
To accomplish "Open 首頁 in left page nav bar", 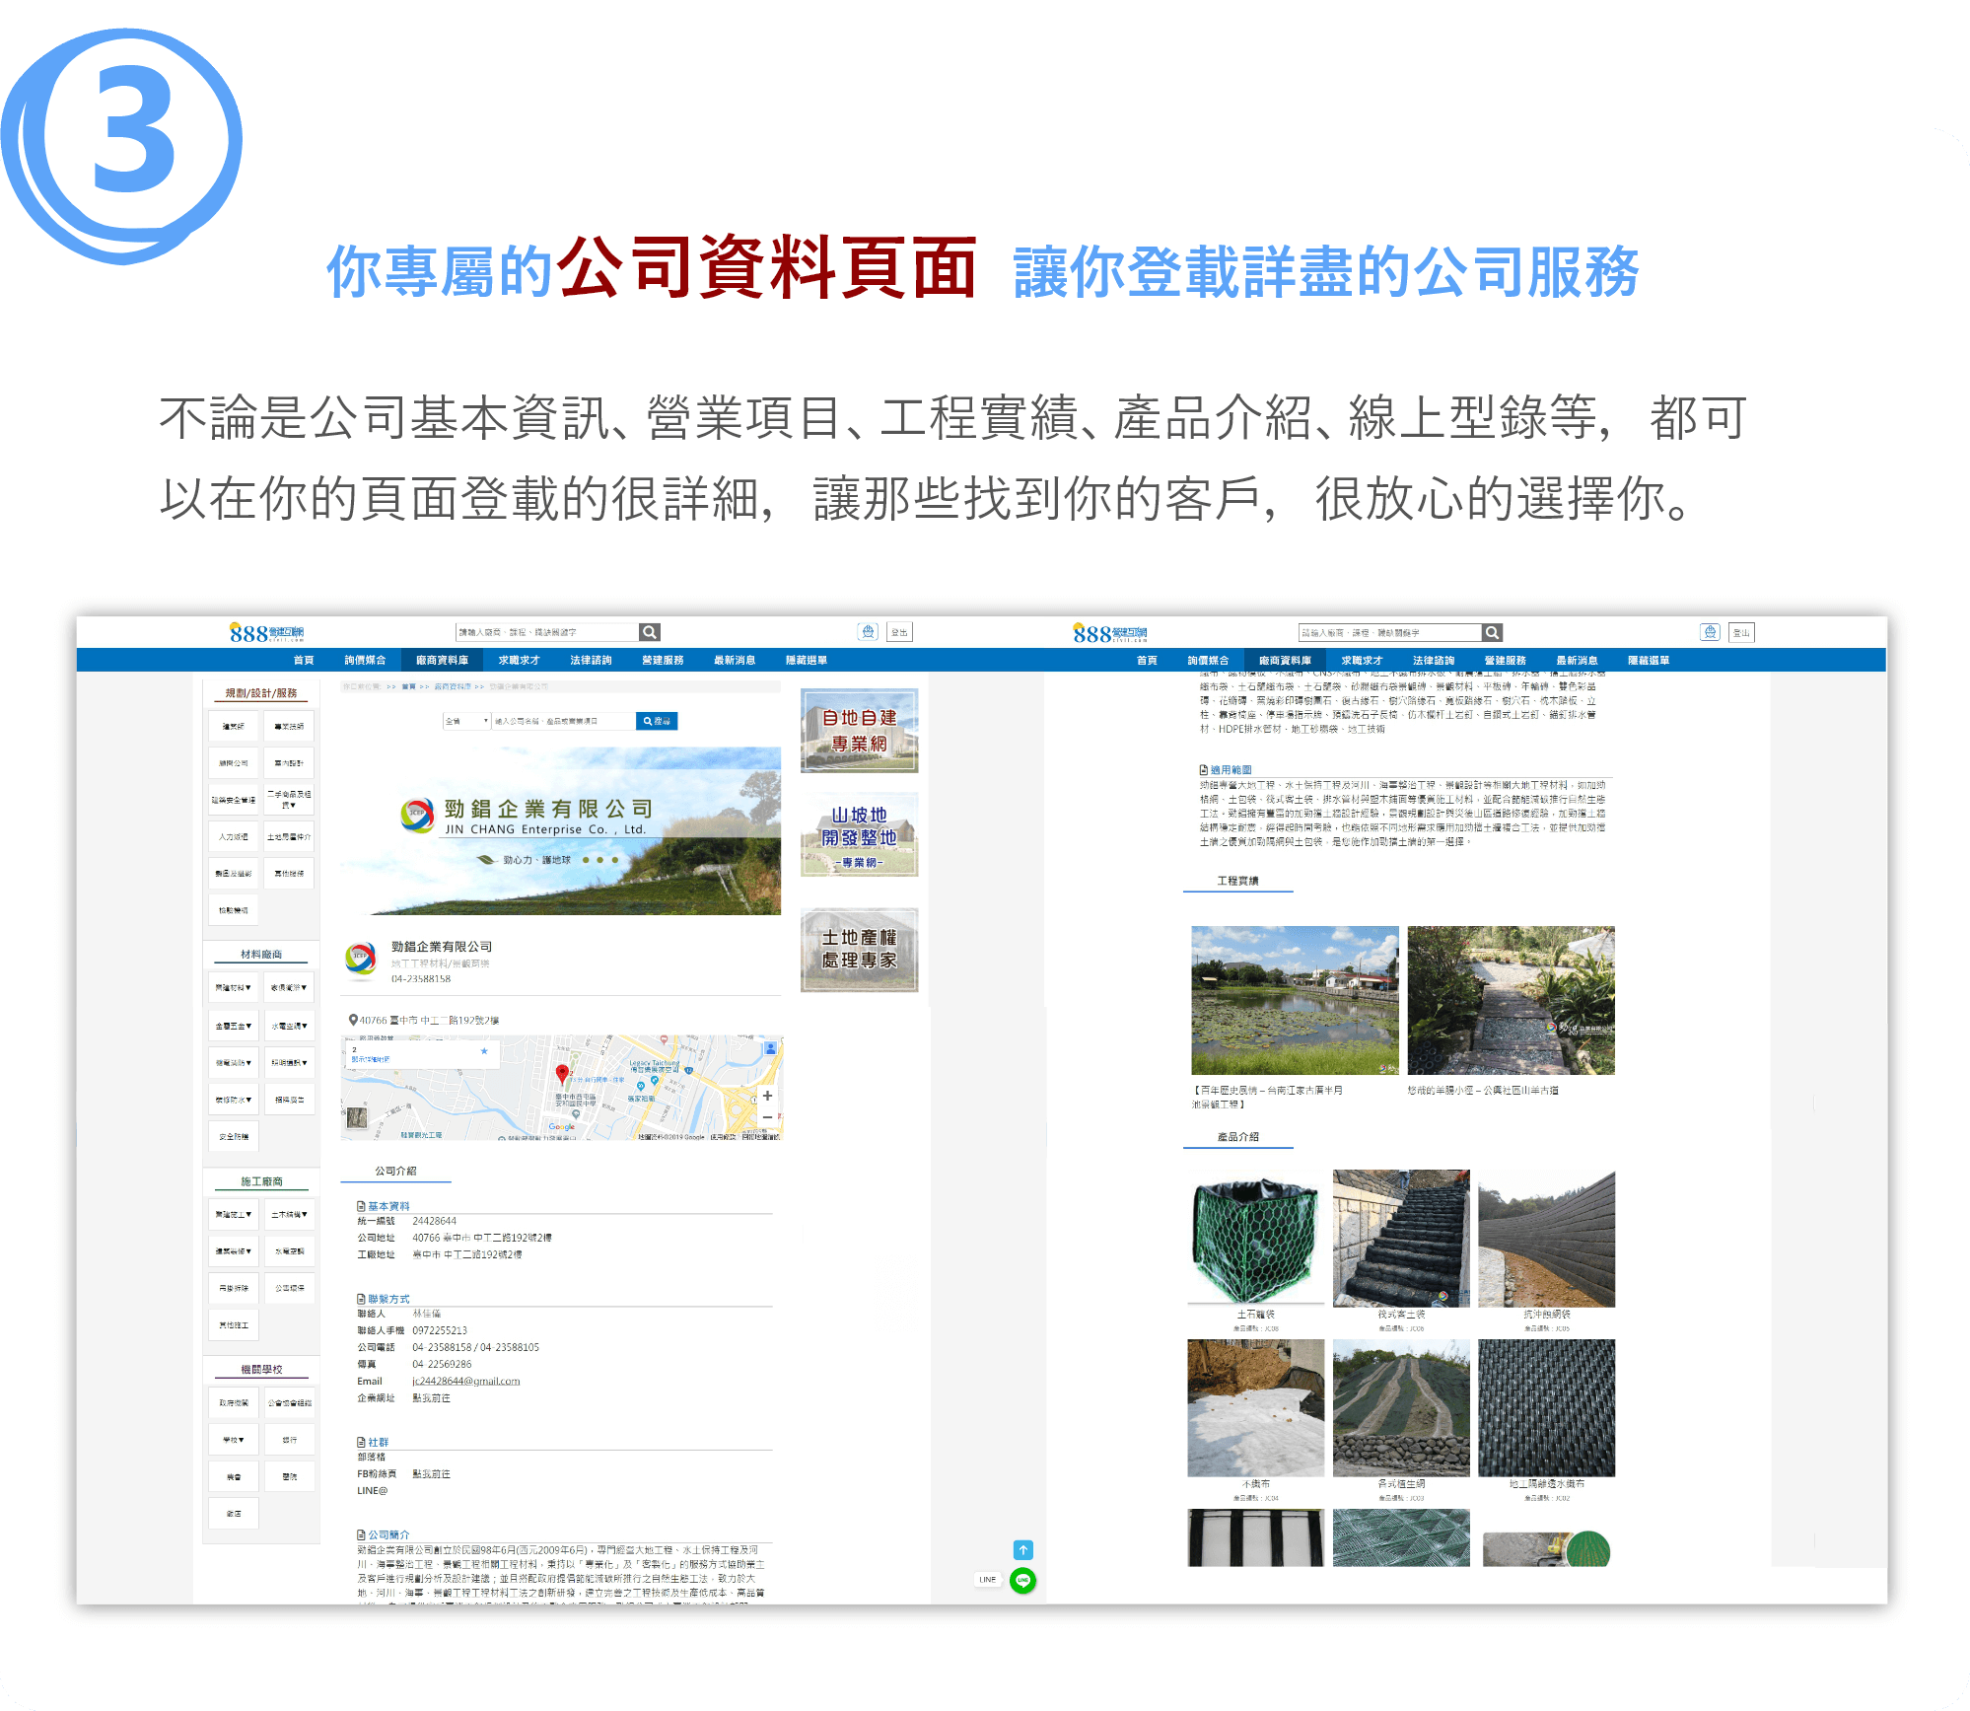I will tap(304, 660).
